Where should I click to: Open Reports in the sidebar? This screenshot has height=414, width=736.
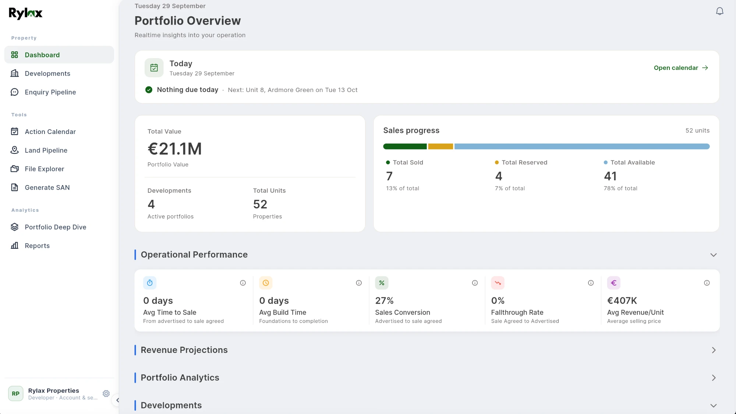59,245
